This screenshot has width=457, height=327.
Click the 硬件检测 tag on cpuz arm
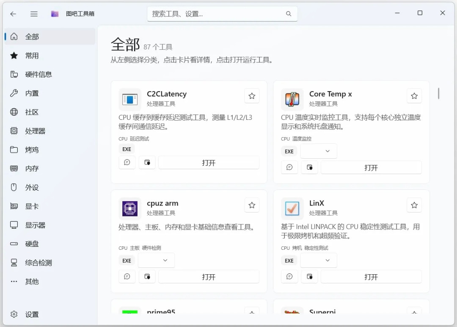151,248
